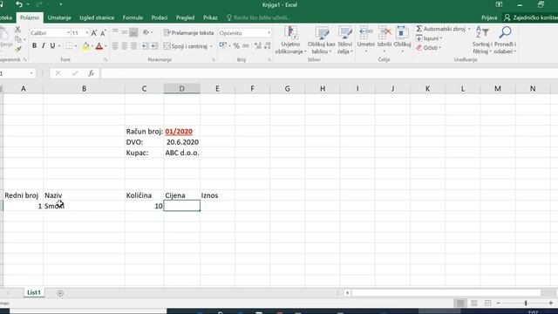Increase font size with larger A icon
This screenshot has height=314, width=558.
click(94, 33)
